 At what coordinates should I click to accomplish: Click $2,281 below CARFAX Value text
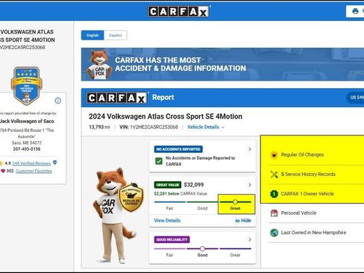[181, 194]
